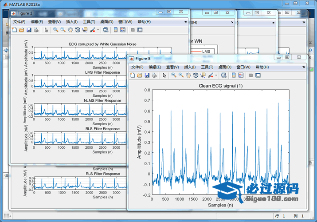Viewport: 317px width, 222px height.
Task: Open 窗口(W) menu in Figure 1
Action: [125, 22]
